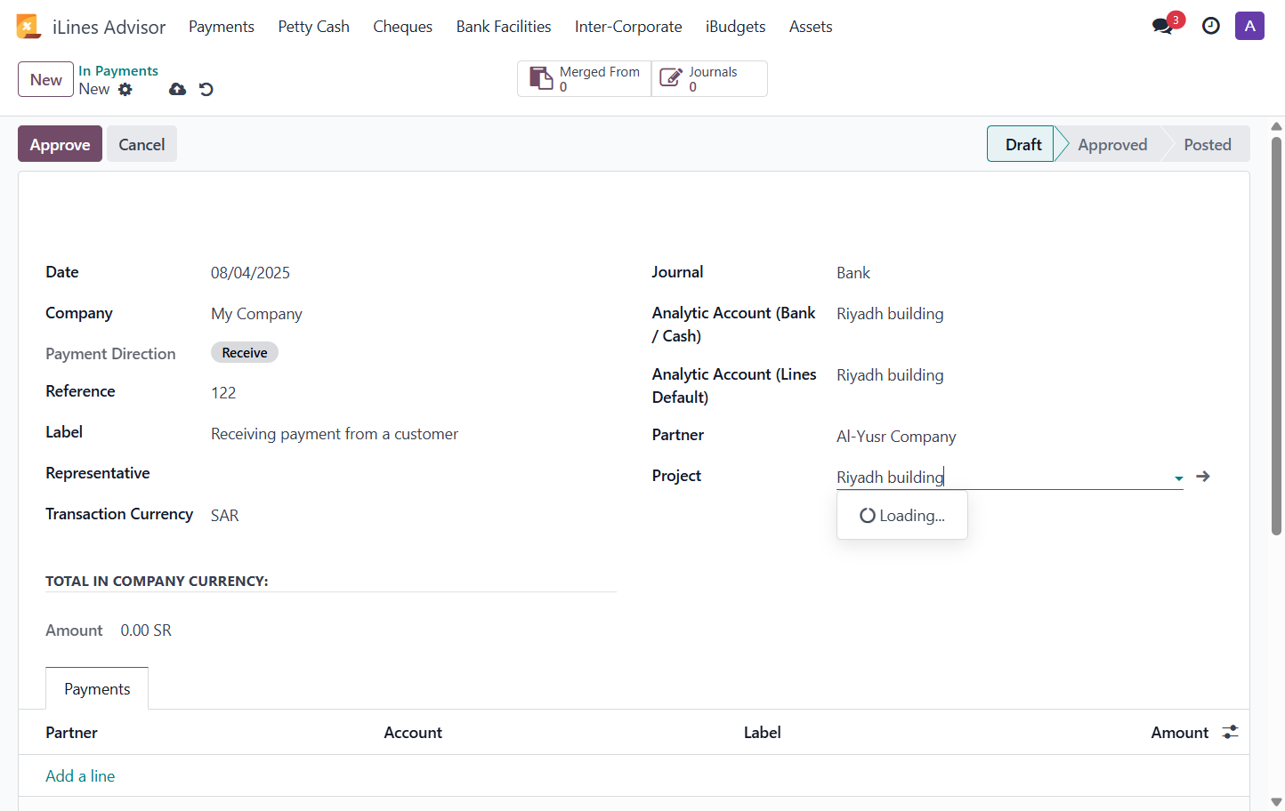Open the Bank Facilities menu

tap(504, 27)
